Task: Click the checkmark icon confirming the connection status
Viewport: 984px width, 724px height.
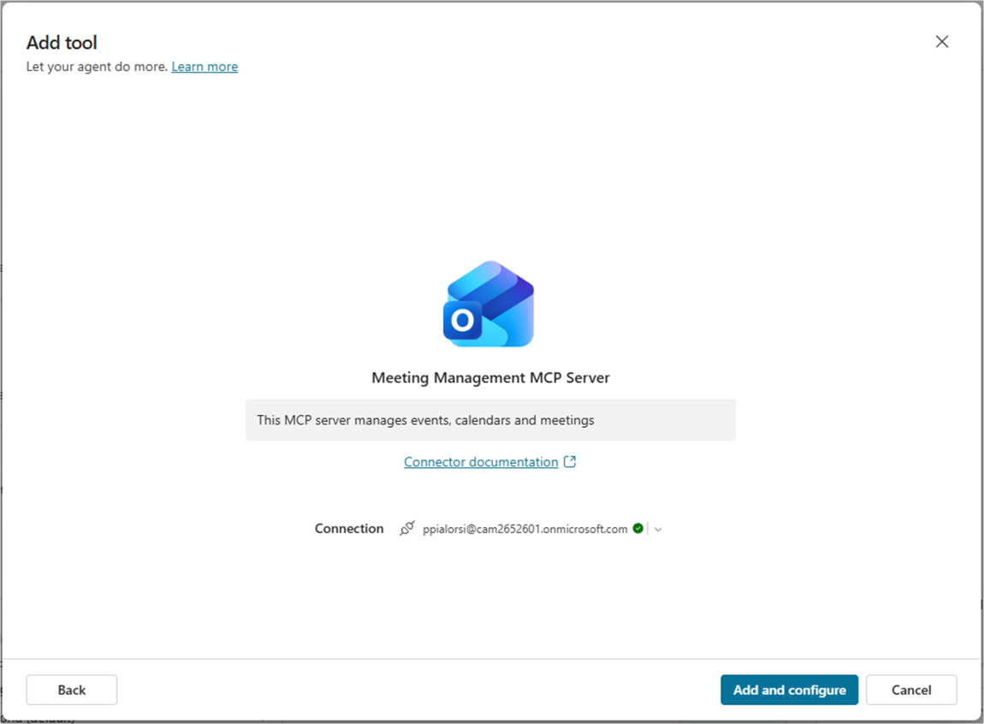Action: tap(637, 528)
